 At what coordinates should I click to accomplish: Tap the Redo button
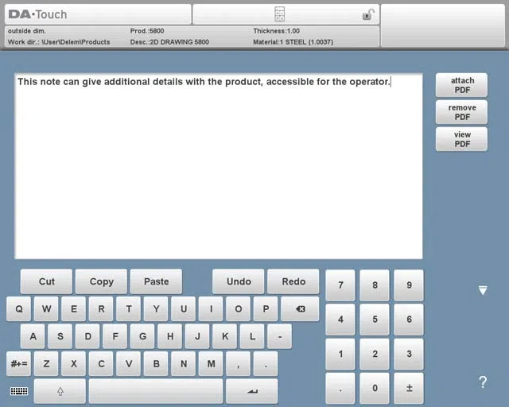coord(293,281)
